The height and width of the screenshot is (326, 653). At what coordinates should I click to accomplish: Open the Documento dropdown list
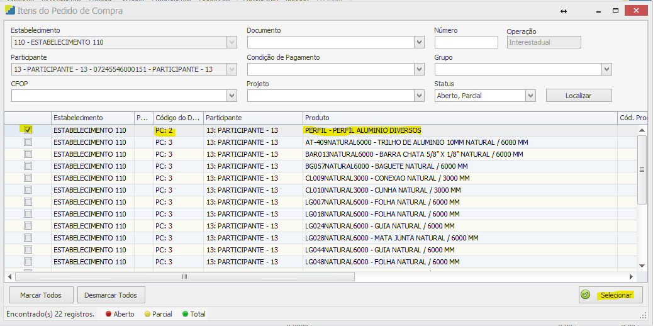(420, 42)
